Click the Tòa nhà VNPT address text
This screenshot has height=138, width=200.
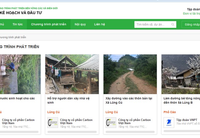click(x=188, y=124)
